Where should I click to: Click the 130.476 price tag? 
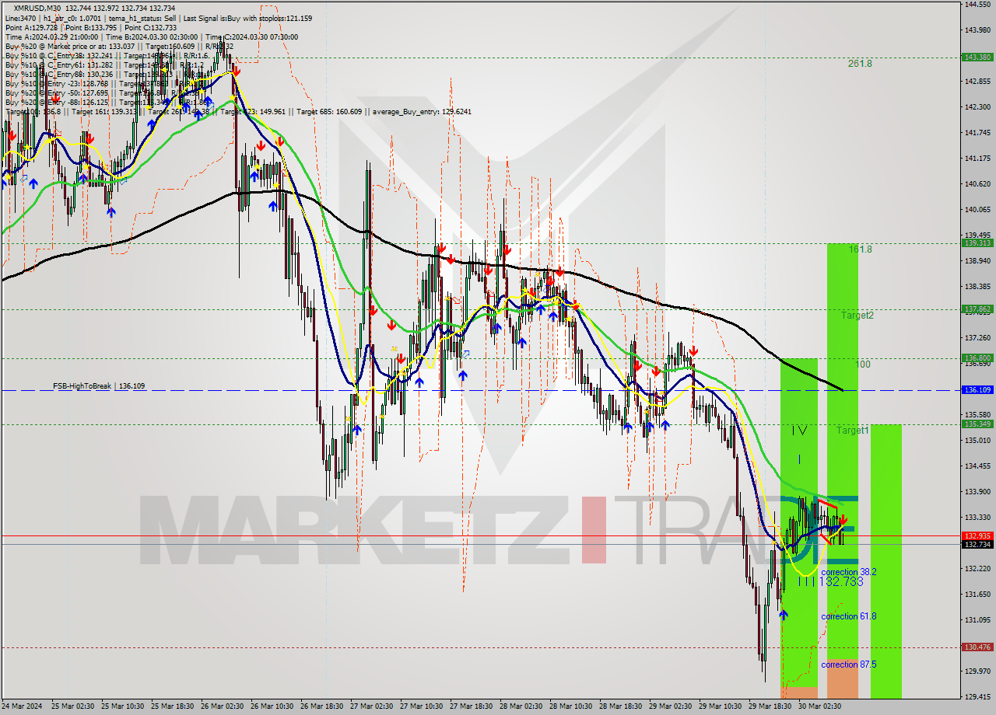click(977, 647)
